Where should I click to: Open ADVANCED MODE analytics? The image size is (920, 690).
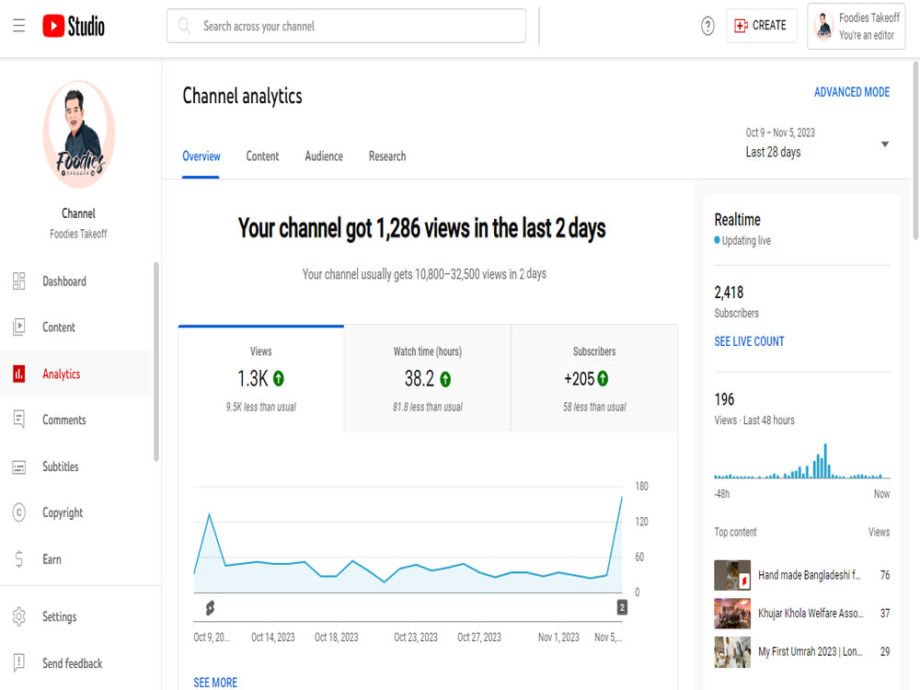(x=852, y=92)
